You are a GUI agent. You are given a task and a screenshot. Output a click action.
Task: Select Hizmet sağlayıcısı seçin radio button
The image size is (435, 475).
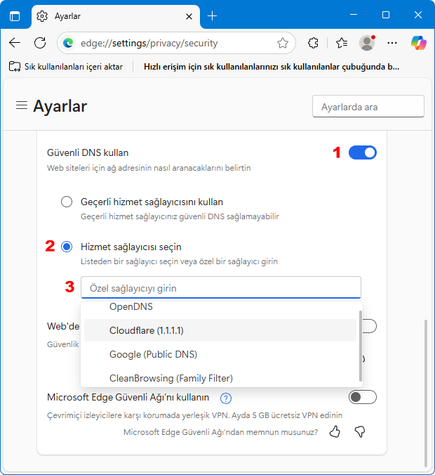(x=67, y=247)
